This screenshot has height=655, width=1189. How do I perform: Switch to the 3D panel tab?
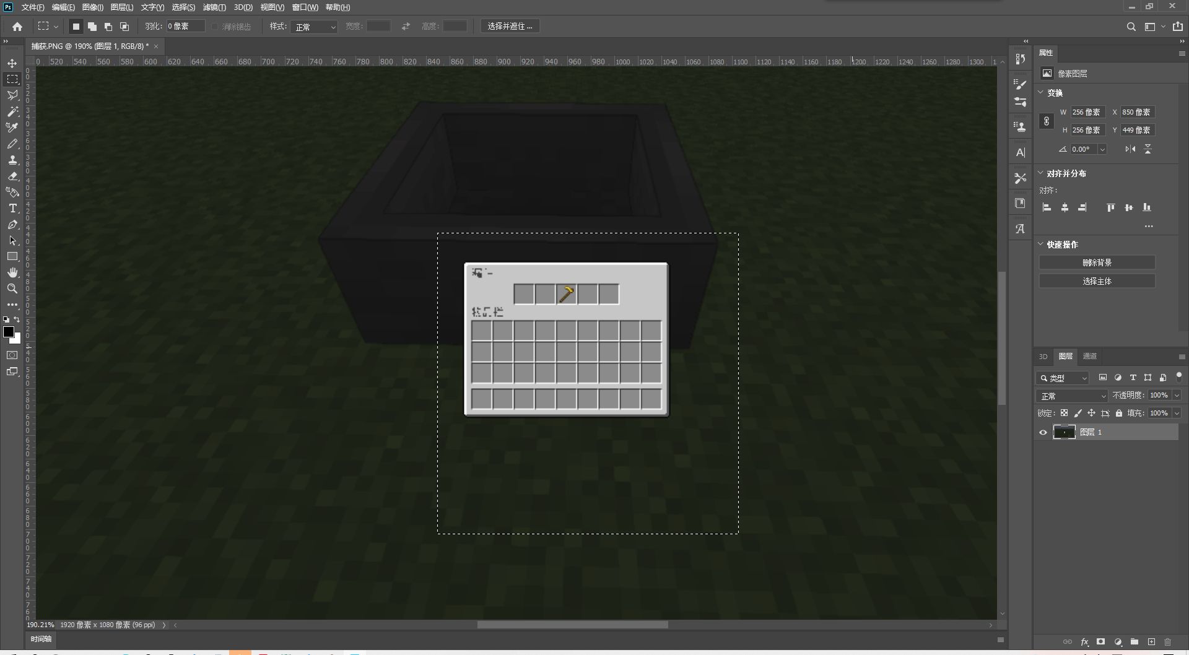[1043, 357]
